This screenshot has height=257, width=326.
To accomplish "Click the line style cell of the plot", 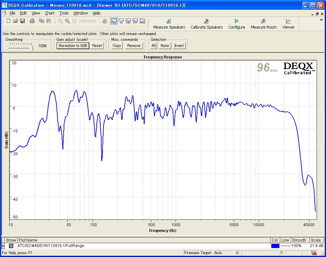I will click(285, 246).
